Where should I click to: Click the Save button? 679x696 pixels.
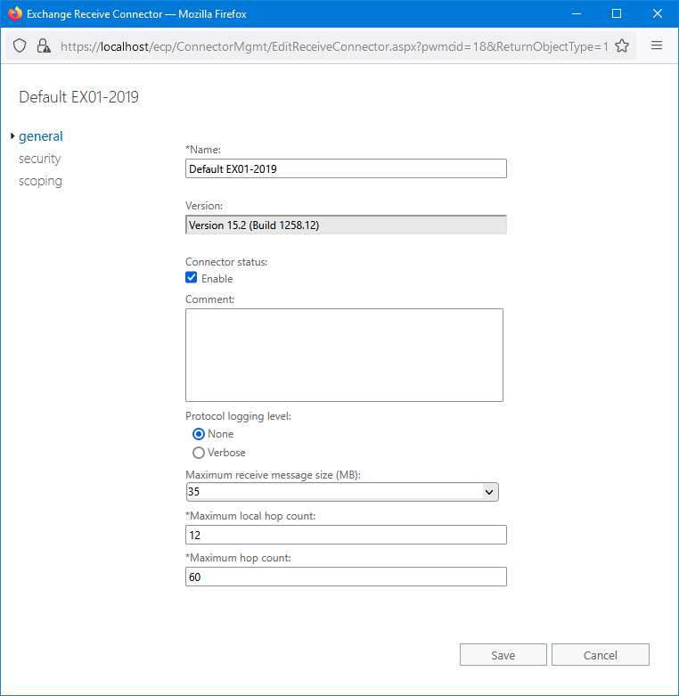503,655
